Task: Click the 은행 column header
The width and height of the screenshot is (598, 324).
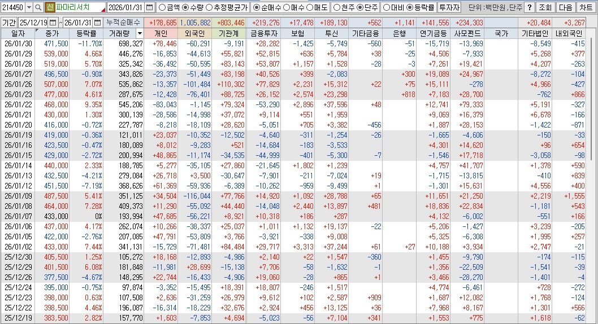Action: 399,33
